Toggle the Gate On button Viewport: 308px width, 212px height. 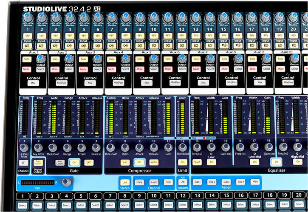(74, 162)
